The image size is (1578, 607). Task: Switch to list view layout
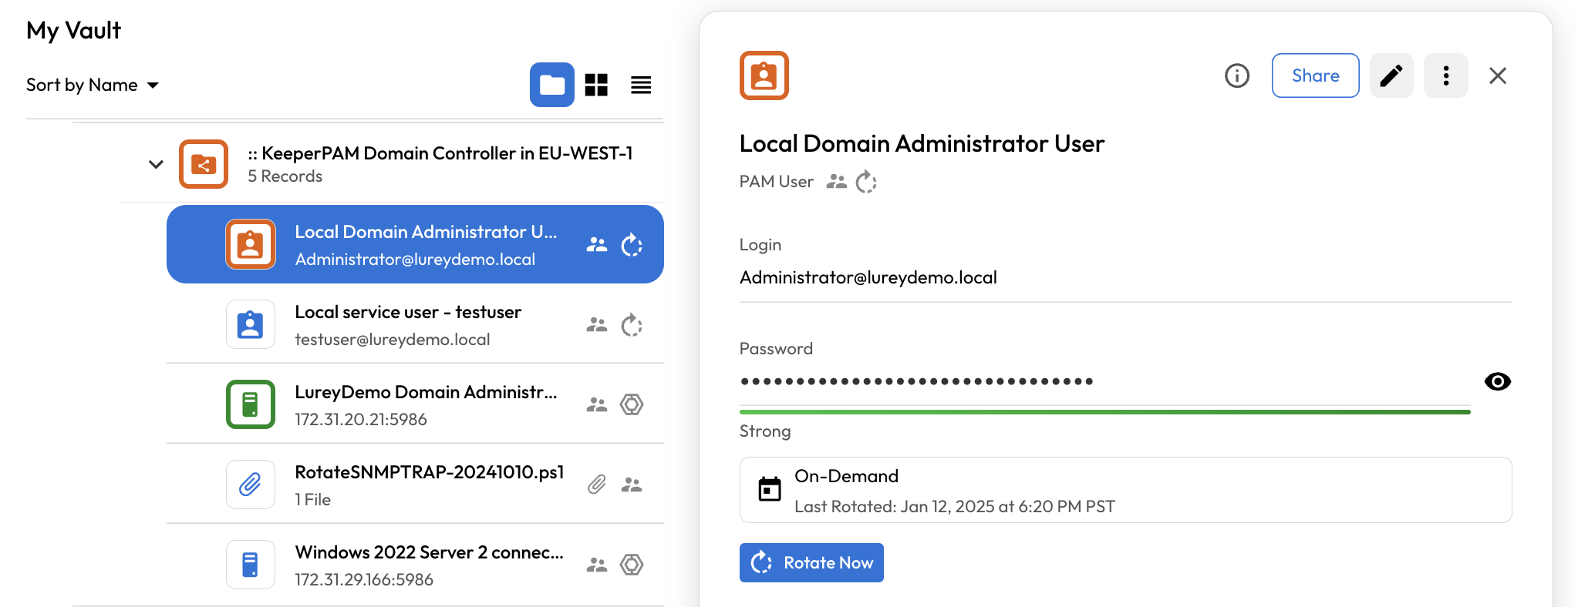coord(641,85)
